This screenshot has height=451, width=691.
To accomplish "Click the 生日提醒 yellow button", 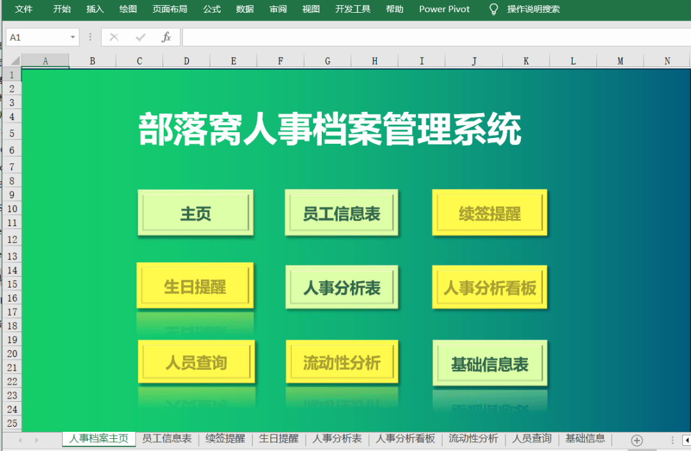I will [x=195, y=286].
